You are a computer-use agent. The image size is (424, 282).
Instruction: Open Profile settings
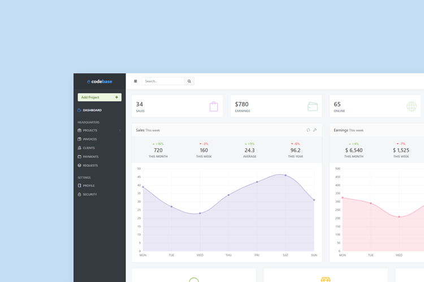point(88,186)
